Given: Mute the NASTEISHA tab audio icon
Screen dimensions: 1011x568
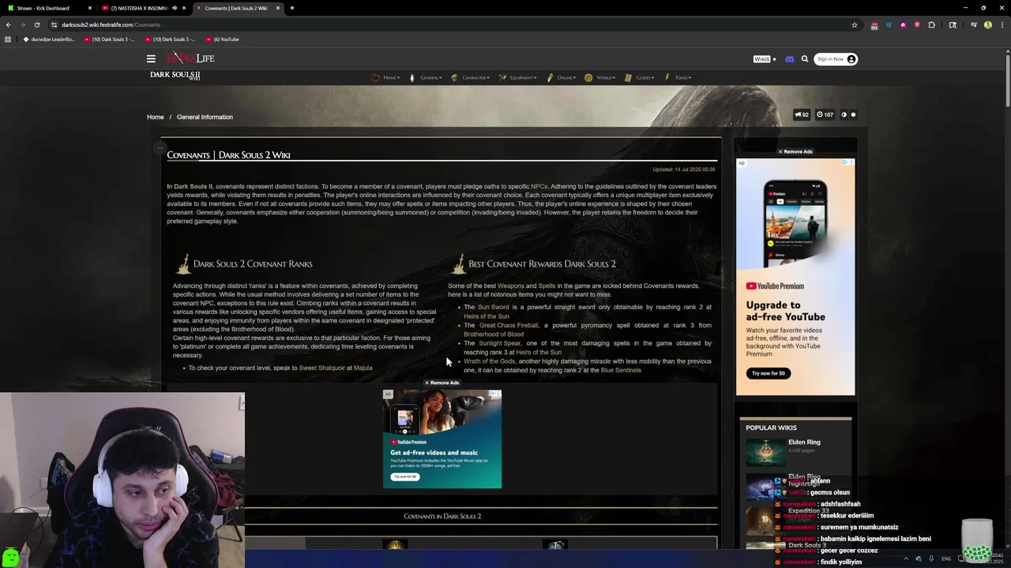Looking at the screenshot, I should [x=174, y=8].
